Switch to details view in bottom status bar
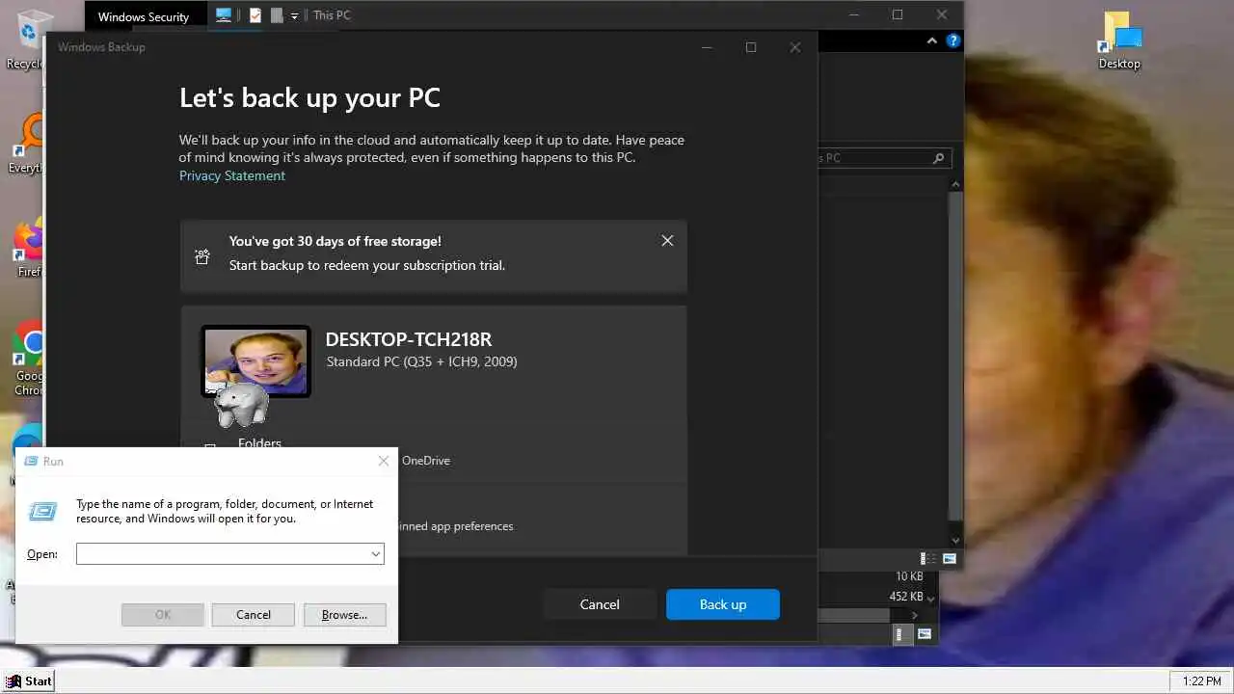This screenshot has height=694, width=1234. 902,633
